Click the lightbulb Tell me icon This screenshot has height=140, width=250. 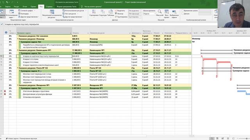tap(82, 7)
